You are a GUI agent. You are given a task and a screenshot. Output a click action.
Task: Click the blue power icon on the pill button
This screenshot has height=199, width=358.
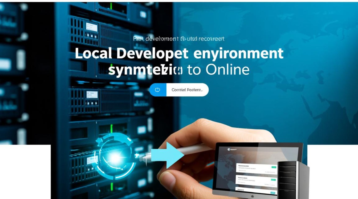[x=157, y=90]
